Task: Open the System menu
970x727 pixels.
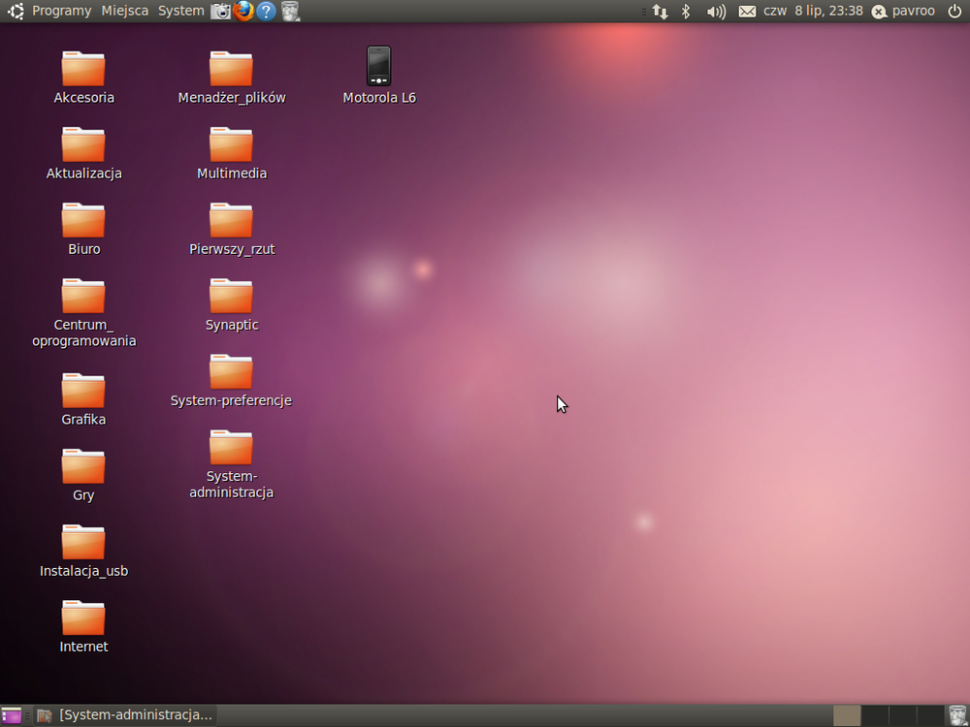Action: coord(181,11)
